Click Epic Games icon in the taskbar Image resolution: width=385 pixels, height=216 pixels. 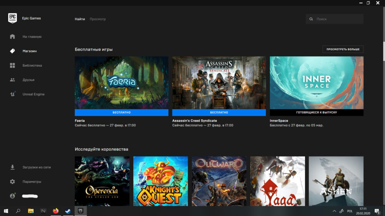pos(80,211)
